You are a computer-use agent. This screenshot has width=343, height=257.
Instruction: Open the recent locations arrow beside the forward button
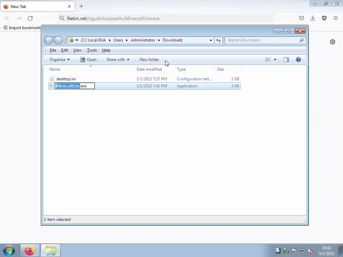point(65,40)
